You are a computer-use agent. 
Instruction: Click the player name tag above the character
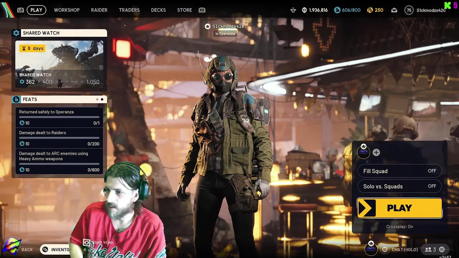point(228,26)
